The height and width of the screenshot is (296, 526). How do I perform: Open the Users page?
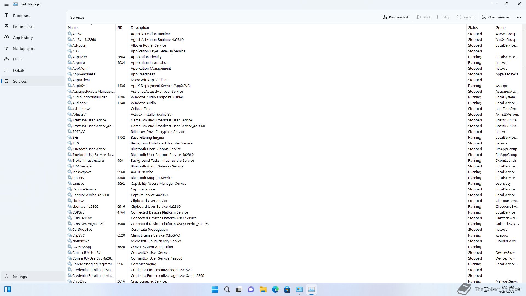pos(33,59)
